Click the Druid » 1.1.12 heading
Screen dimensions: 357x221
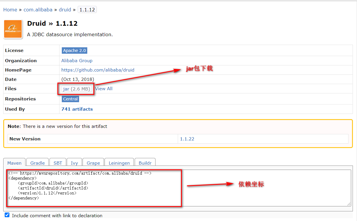52,24
